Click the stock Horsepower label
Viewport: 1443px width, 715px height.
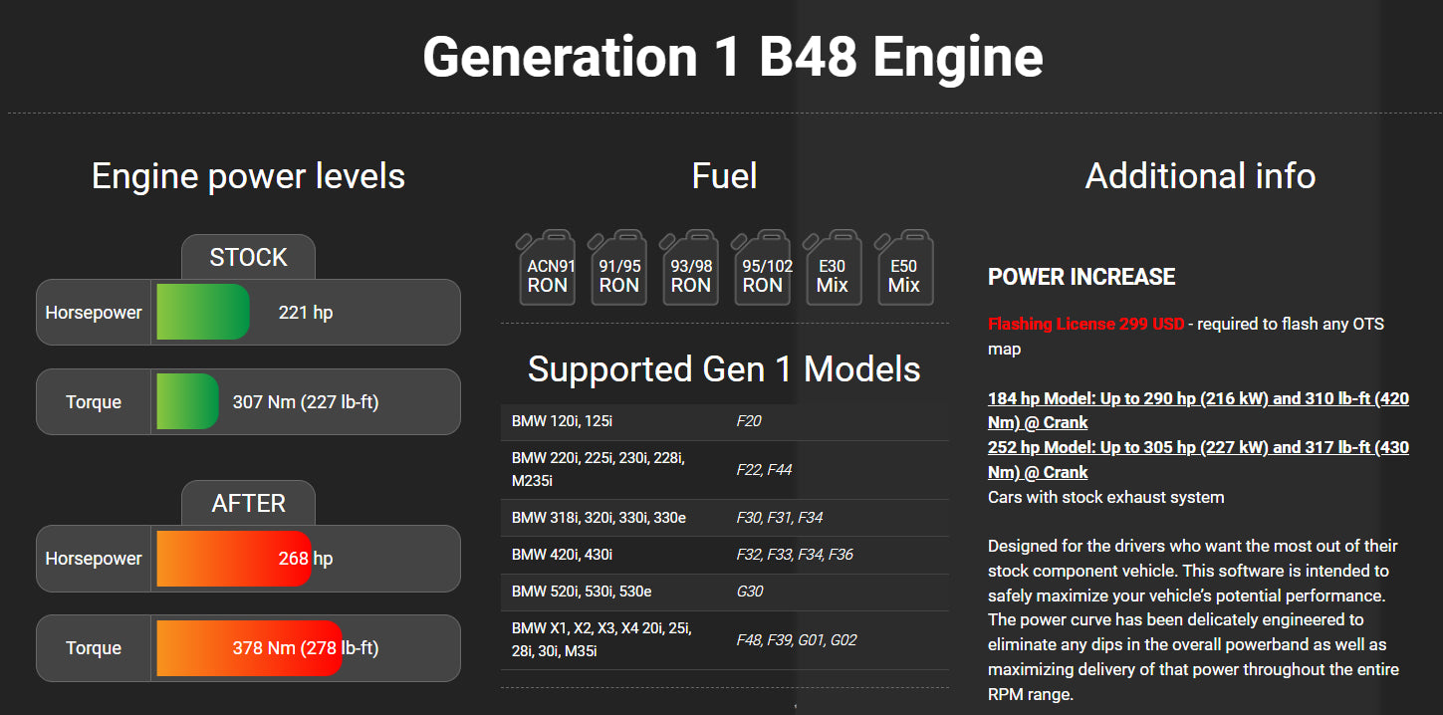click(94, 313)
